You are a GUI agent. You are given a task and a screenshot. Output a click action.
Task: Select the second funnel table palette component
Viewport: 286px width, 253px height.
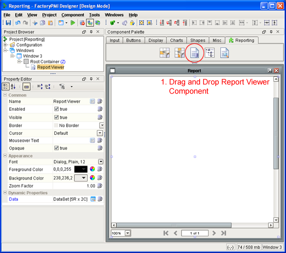pos(180,53)
